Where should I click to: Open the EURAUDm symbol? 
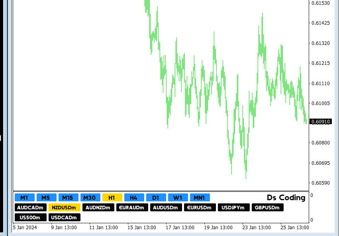(132, 207)
